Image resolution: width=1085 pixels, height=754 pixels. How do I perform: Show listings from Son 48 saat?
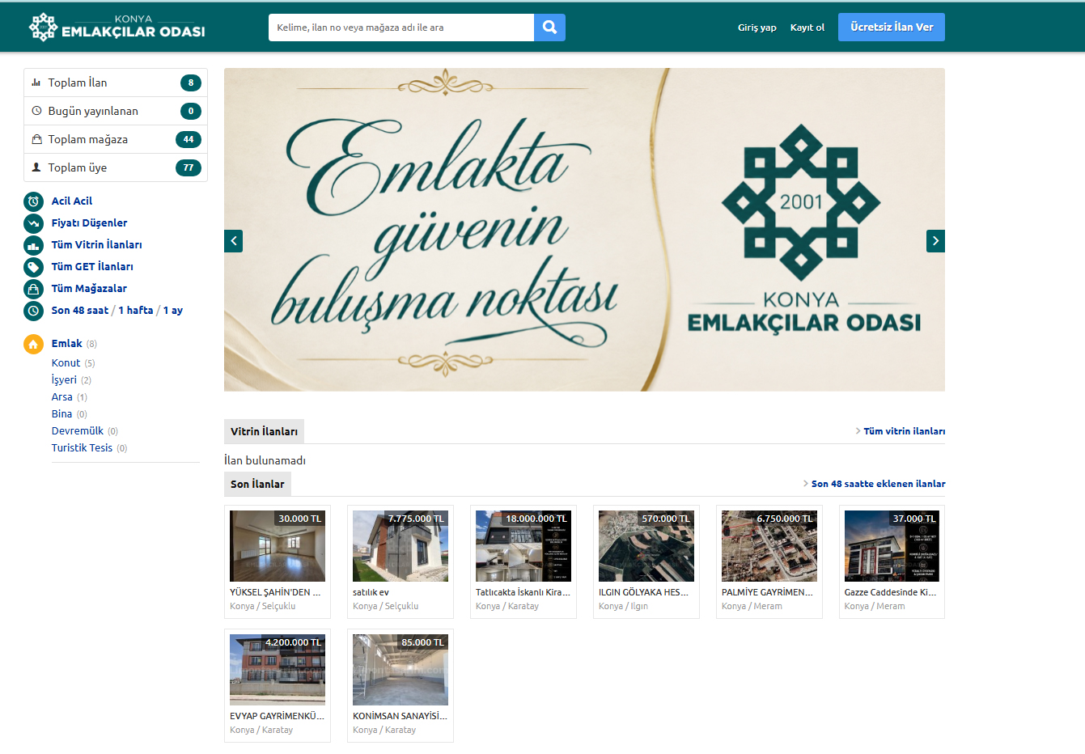(80, 311)
